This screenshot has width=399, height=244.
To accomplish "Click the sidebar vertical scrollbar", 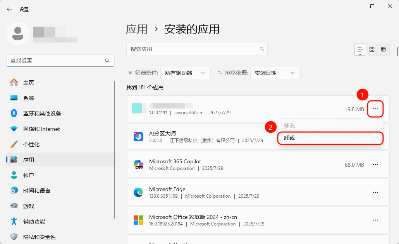I will point(114,150).
